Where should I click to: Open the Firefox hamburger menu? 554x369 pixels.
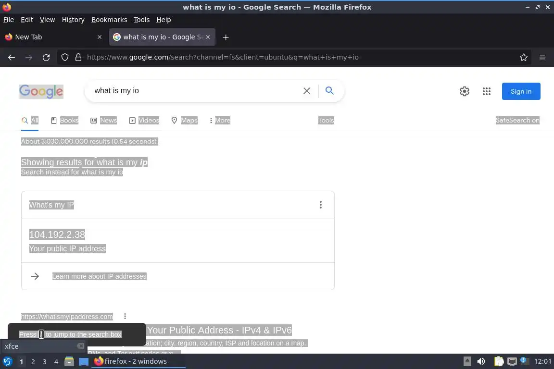coord(542,57)
